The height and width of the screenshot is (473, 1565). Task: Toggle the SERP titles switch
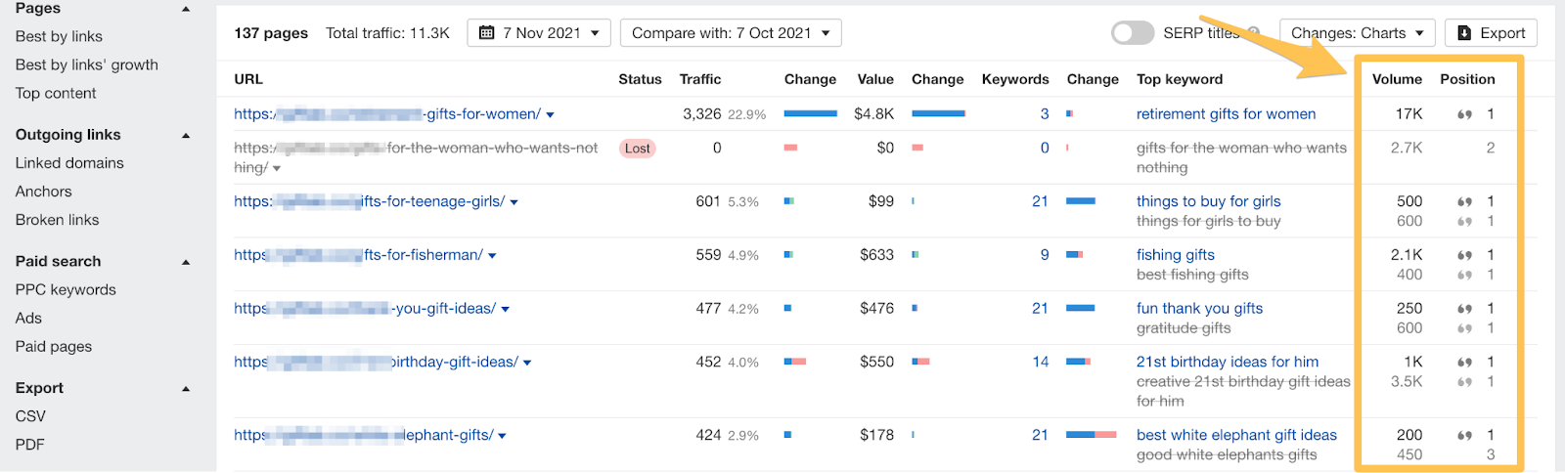coord(1133,33)
